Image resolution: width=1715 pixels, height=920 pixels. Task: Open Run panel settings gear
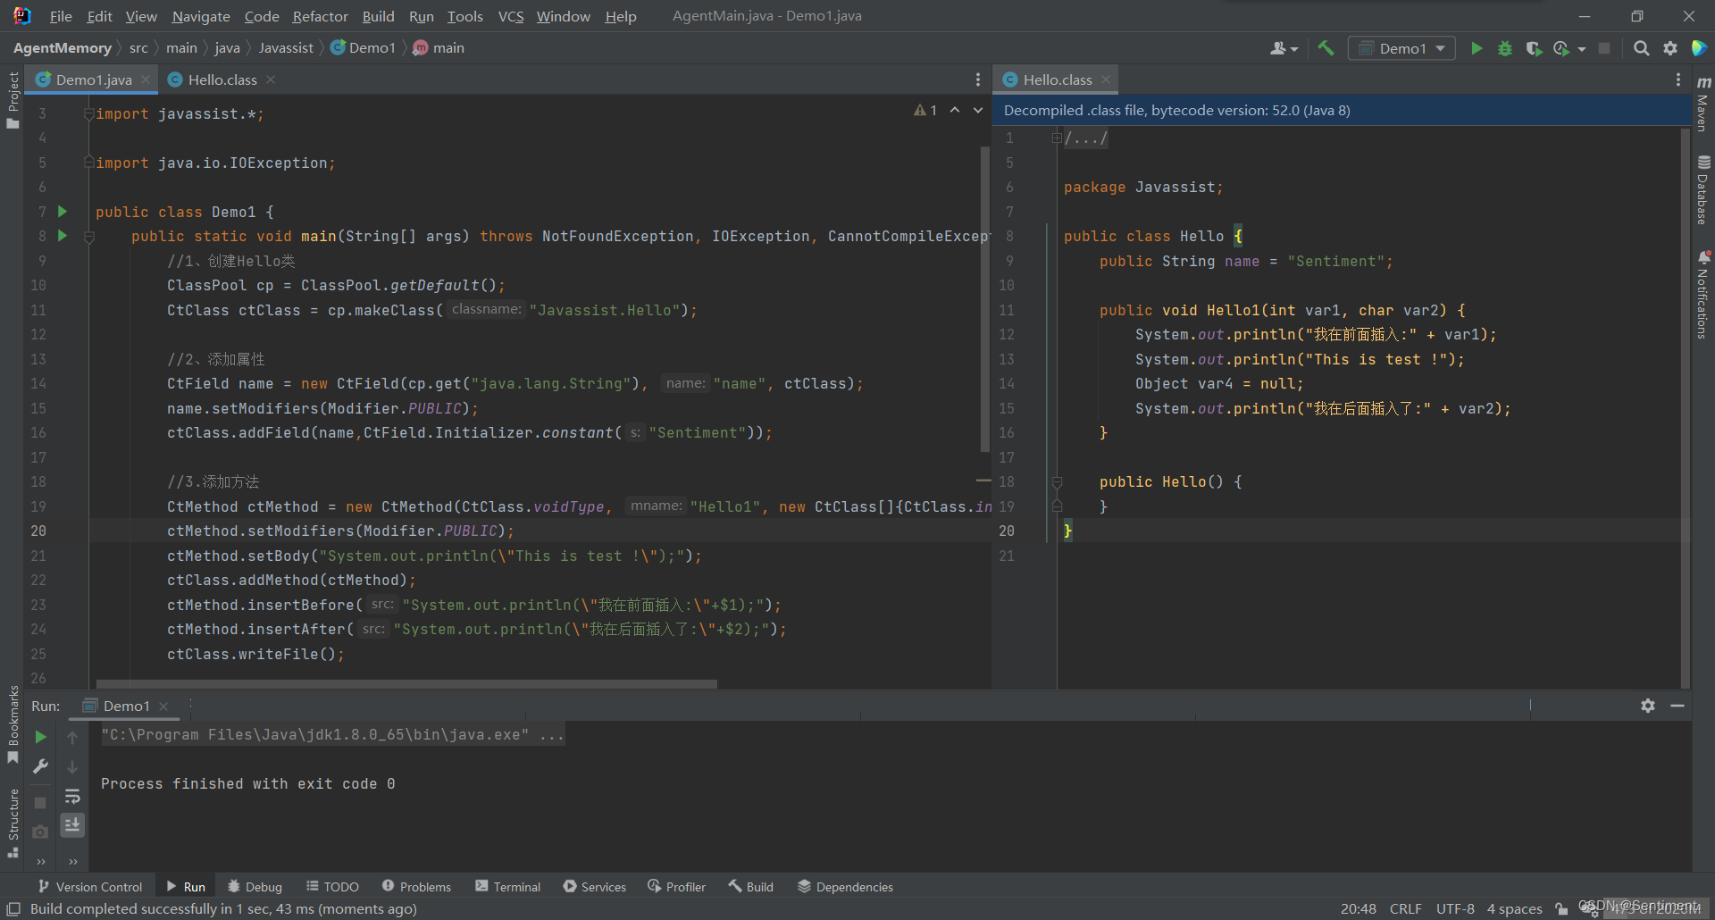click(1648, 706)
